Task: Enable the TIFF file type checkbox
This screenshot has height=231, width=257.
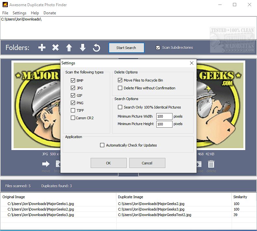Action: tap(73, 110)
